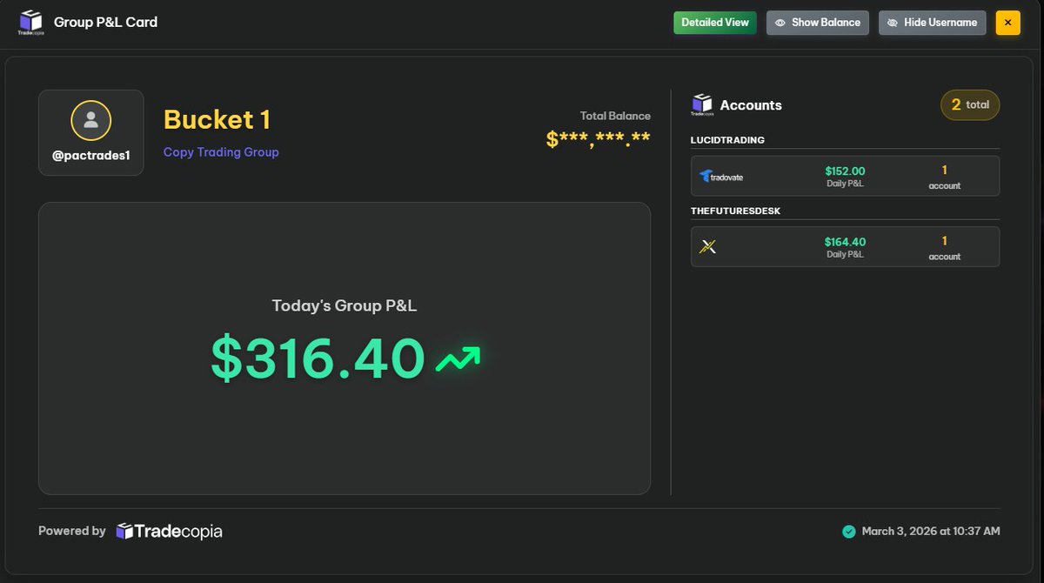Click the $152.00 Daily P&L value
The image size is (1044, 583).
pyautogui.click(x=845, y=171)
